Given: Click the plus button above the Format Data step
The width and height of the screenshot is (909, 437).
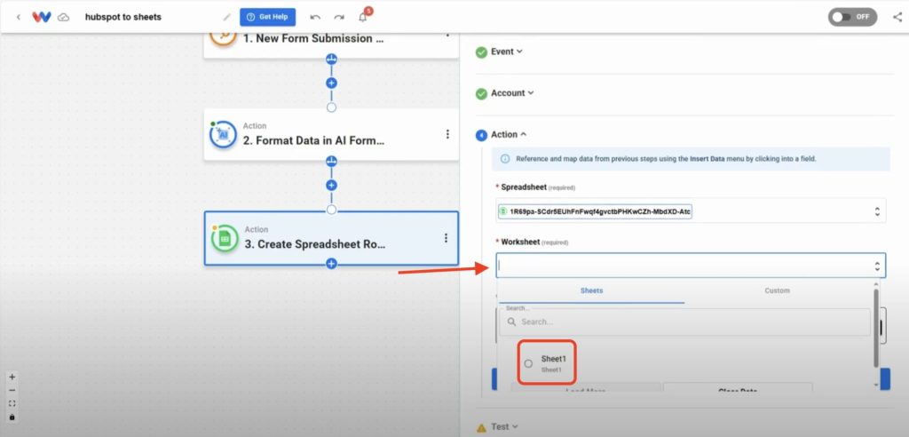Looking at the screenshot, I should tap(332, 83).
